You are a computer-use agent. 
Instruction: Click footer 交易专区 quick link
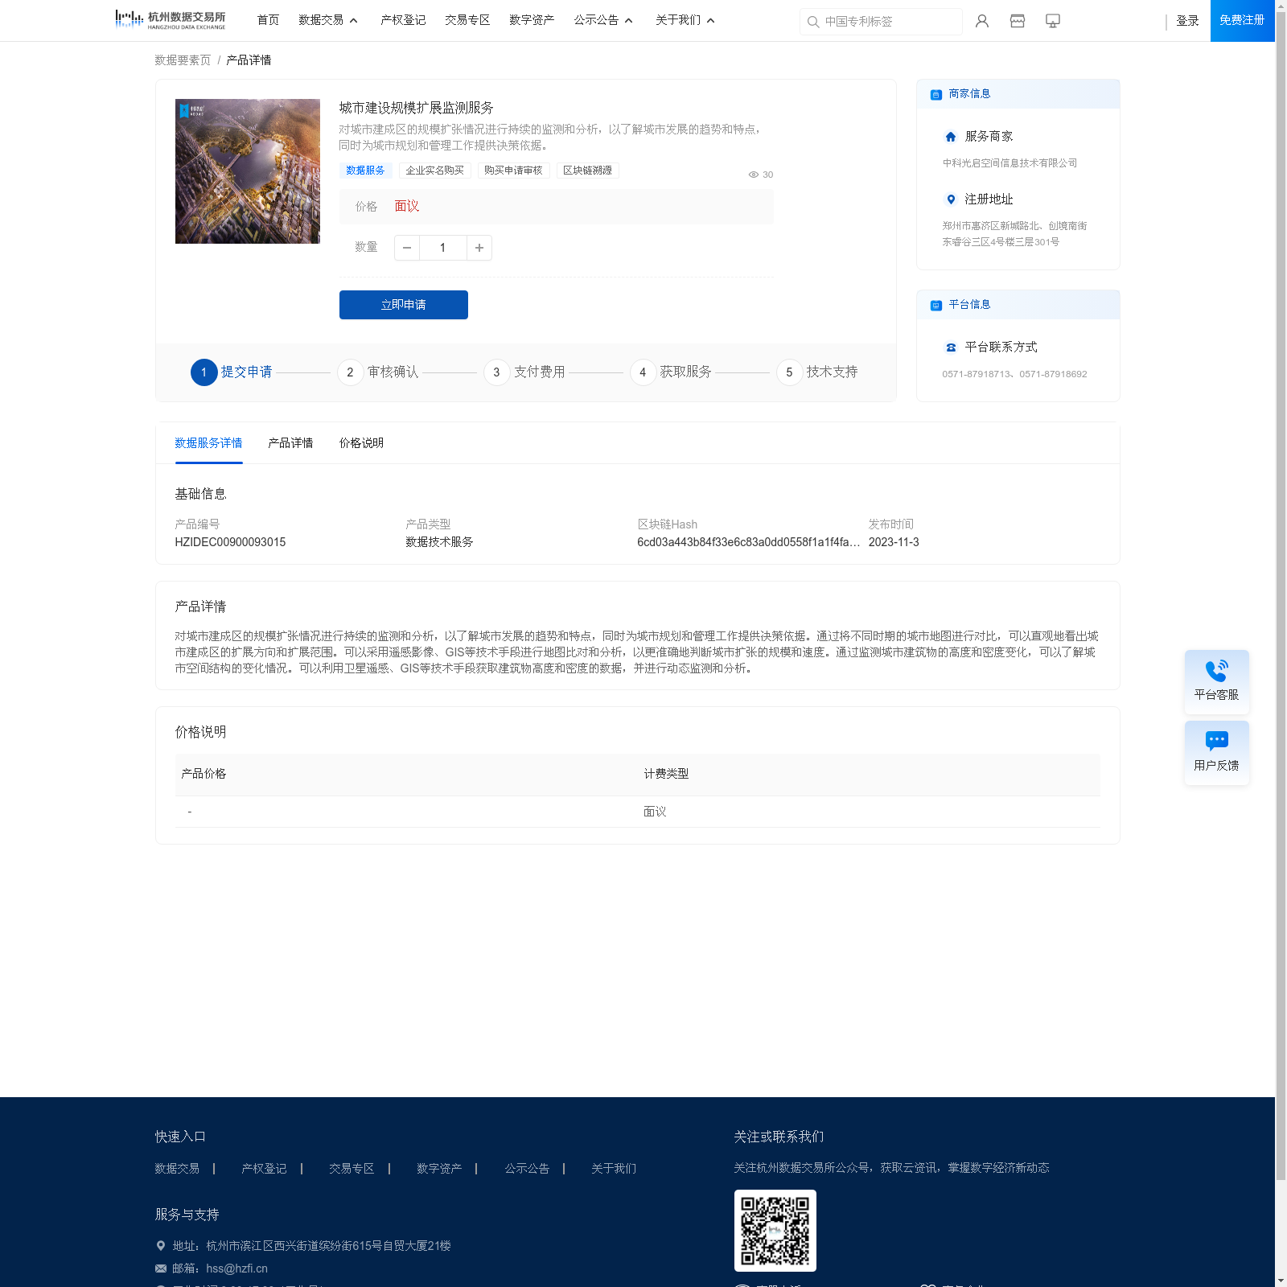(352, 1169)
